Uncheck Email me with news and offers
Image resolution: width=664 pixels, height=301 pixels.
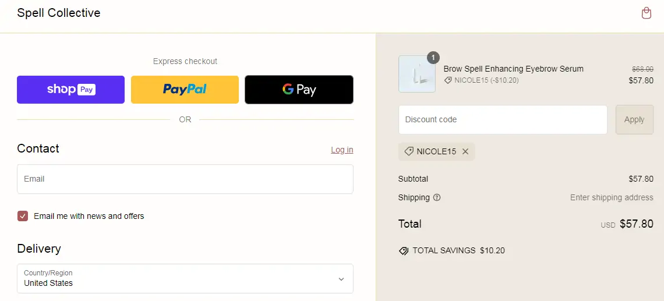click(x=23, y=216)
